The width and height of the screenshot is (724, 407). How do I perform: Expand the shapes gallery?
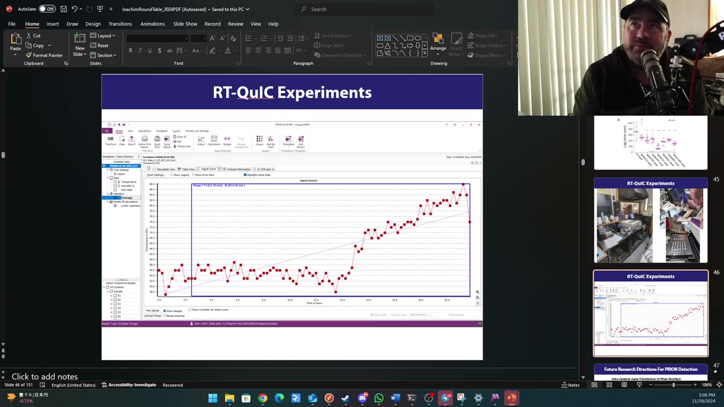(x=425, y=53)
